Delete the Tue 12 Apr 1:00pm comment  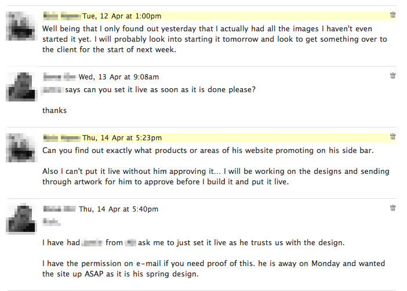pyautogui.click(x=393, y=15)
